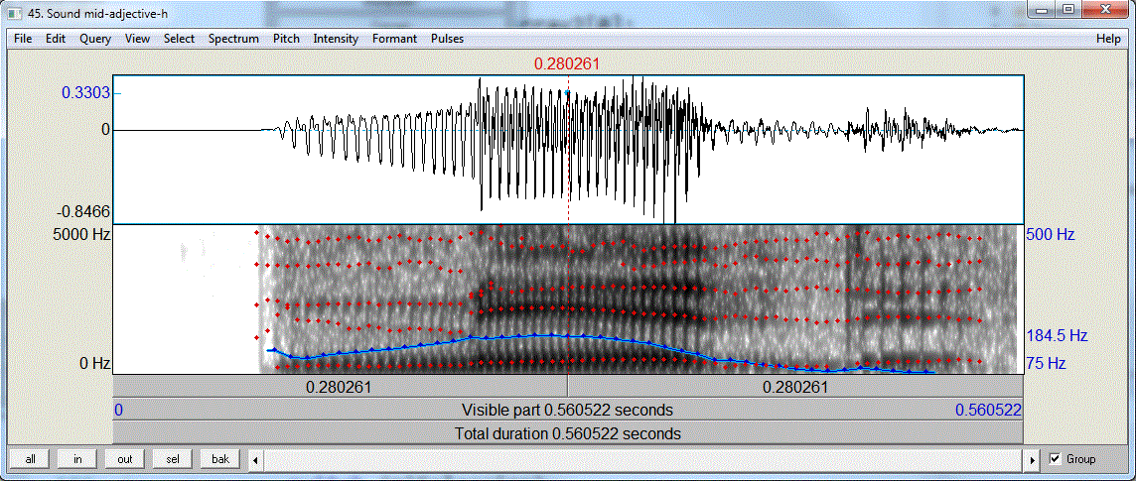Play the Visible part 0.560522 seconds bar
Image resolution: width=1136 pixels, height=481 pixels.
coord(568,411)
